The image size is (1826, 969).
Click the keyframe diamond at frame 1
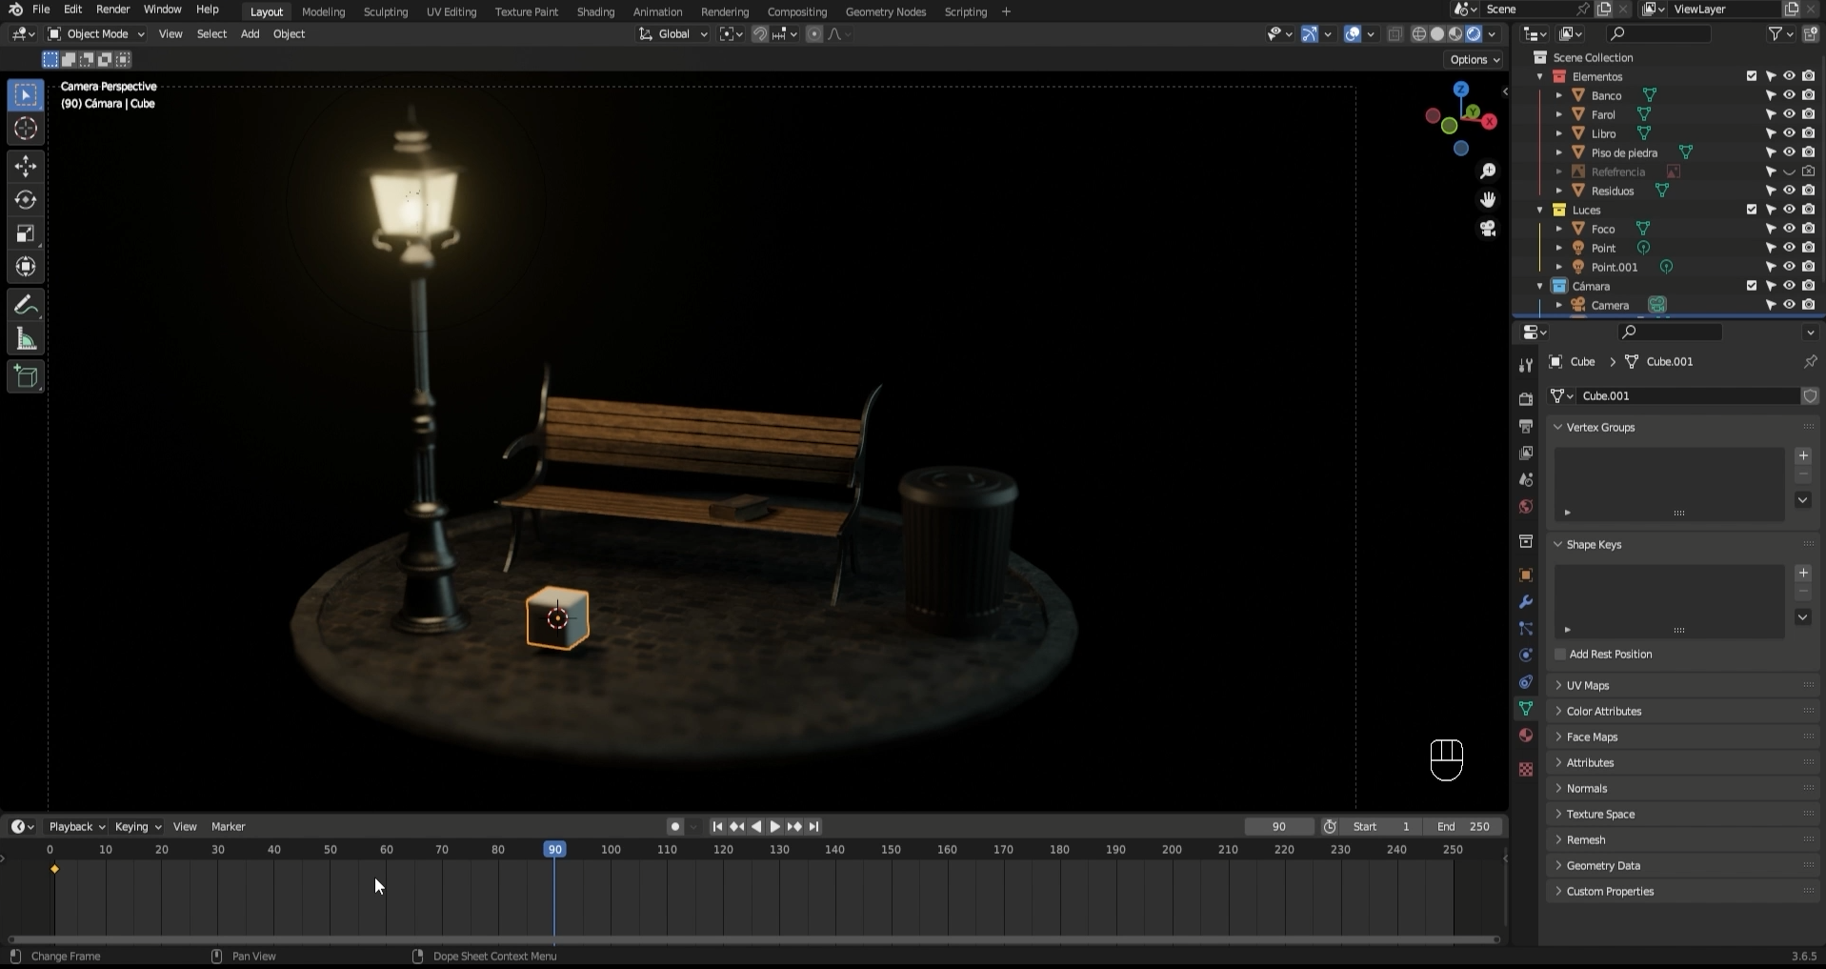point(55,869)
